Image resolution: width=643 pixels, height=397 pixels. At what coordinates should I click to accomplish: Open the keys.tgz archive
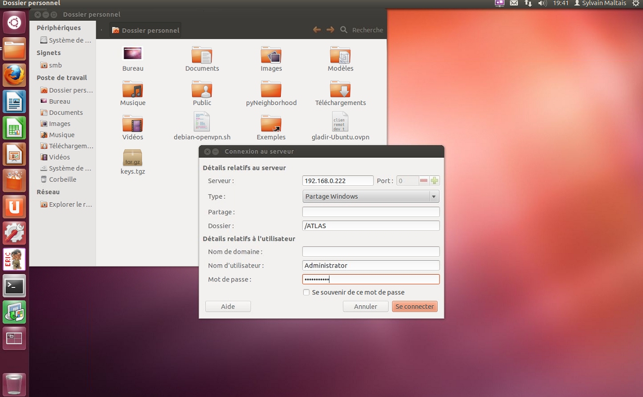[132, 158]
